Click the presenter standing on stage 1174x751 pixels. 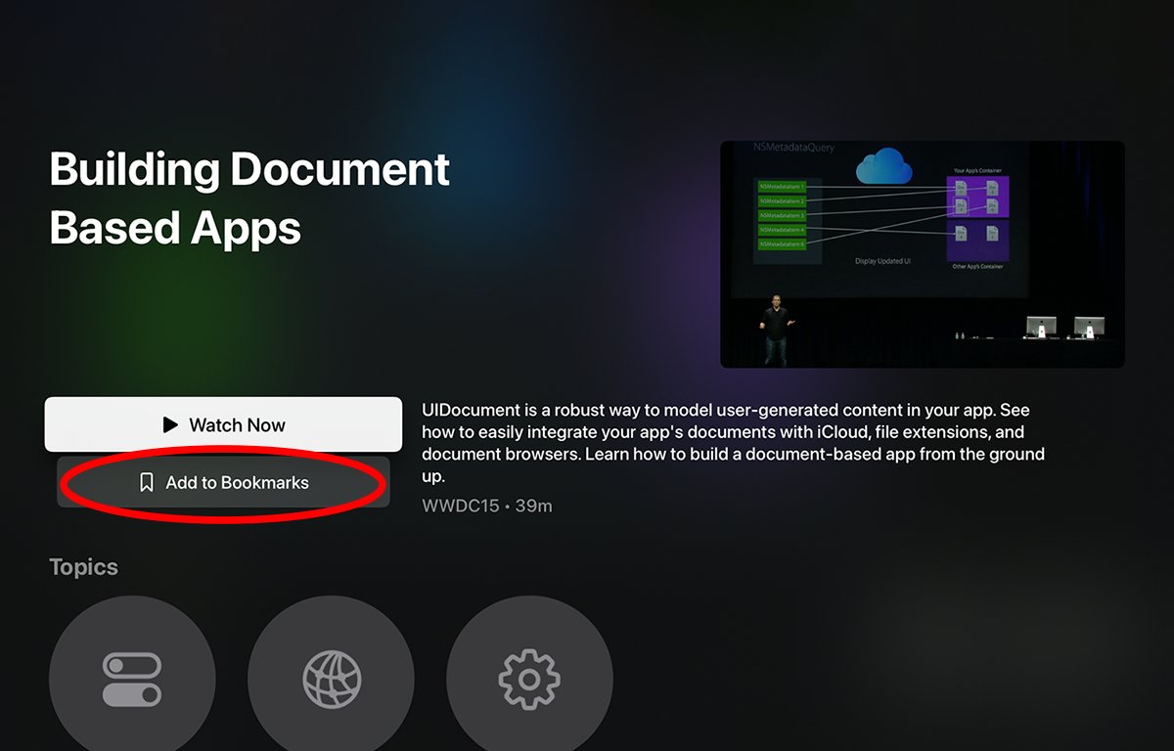tap(776, 331)
